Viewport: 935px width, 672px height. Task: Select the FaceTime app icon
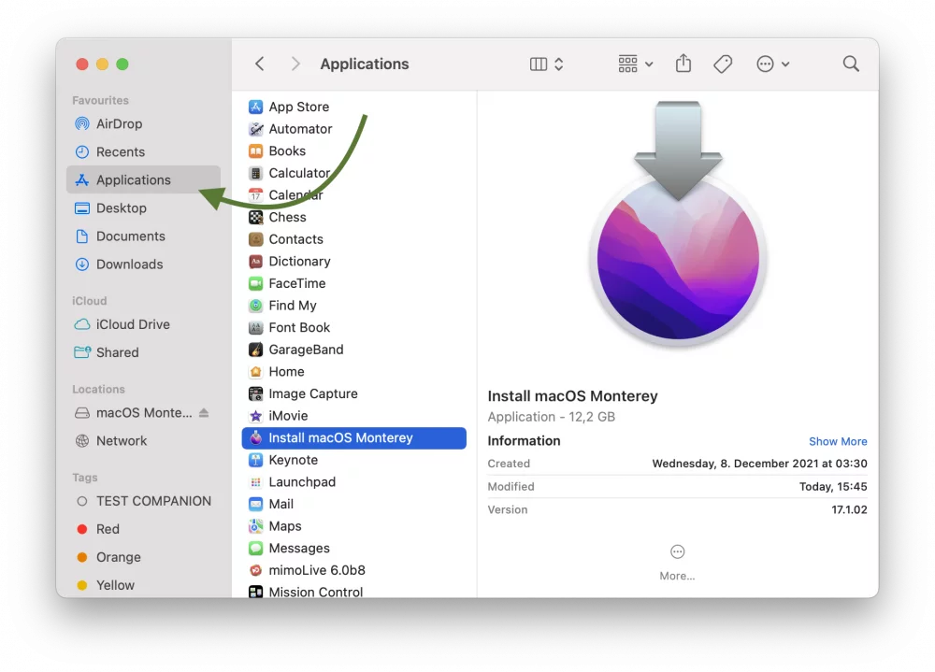pos(256,283)
